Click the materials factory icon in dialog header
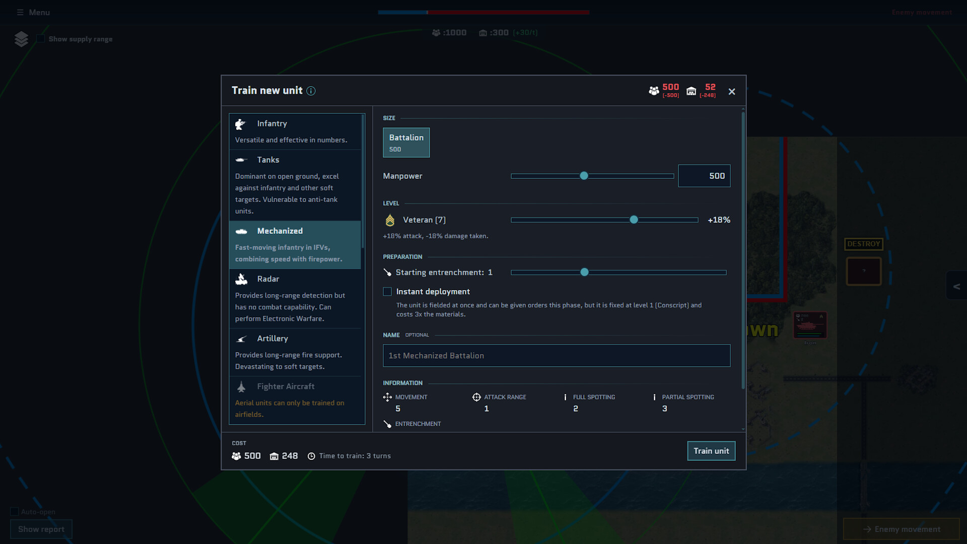This screenshot has width=967, height=544. tap(692, 91)
